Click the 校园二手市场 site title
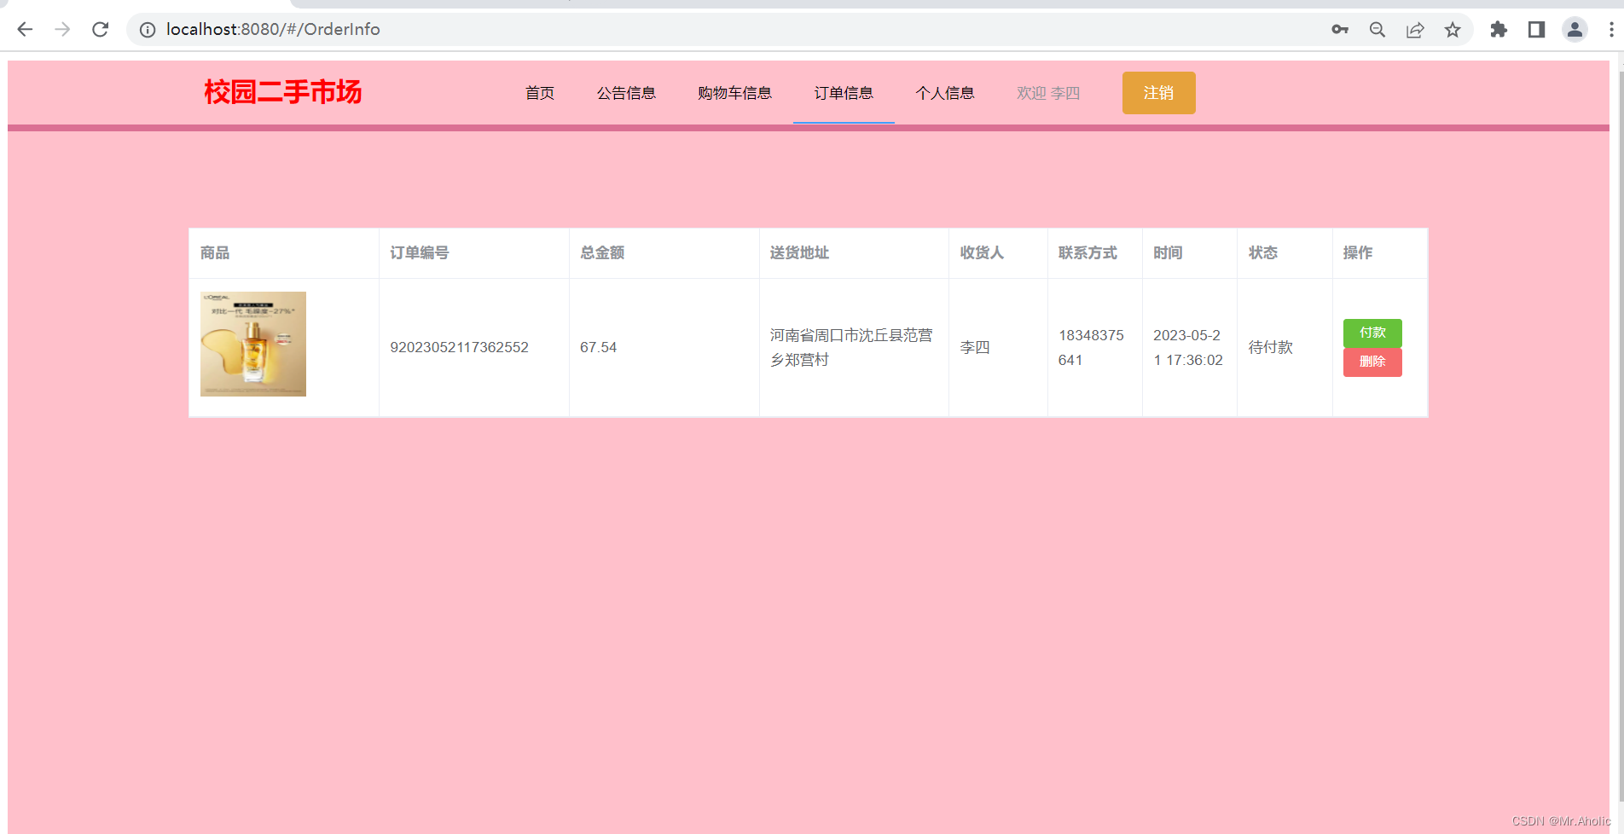Image resolution: width=1624 pixels, height=834 pixels. tap(283, 92)
